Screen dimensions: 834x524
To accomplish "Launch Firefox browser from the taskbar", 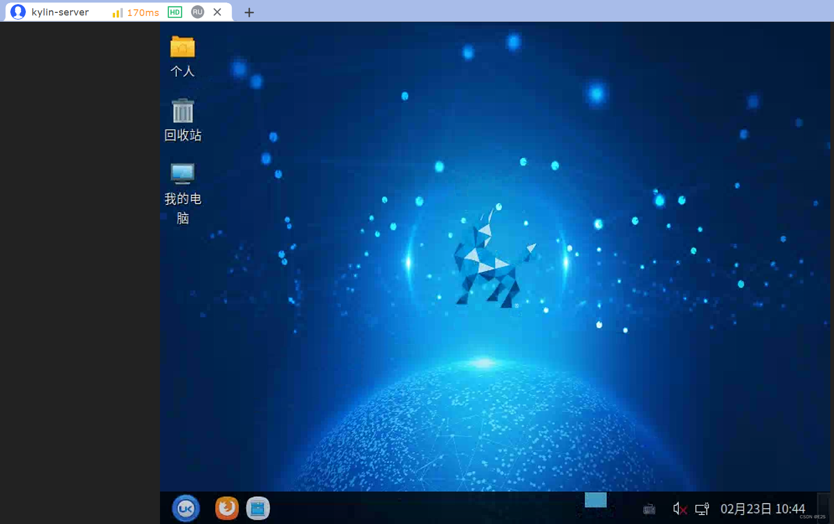I will 227,508.
